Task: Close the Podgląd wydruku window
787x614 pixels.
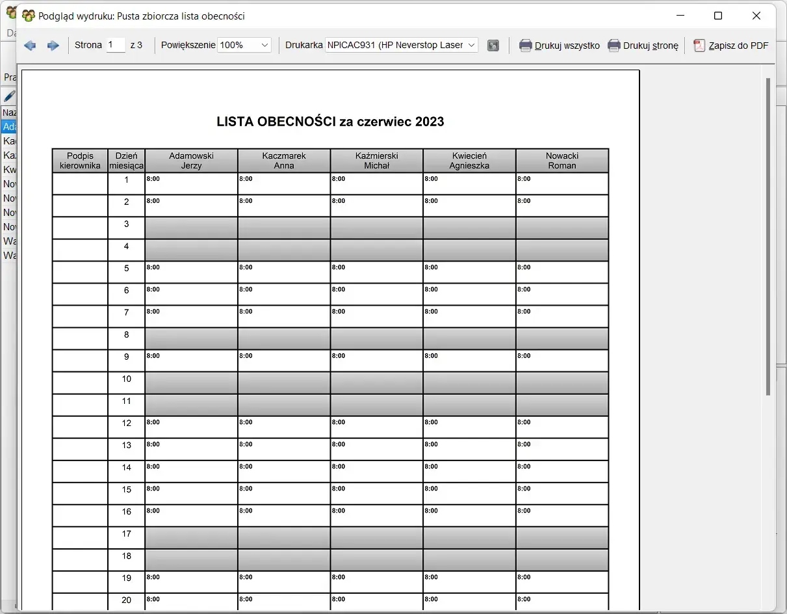Action: [x=756, y=16]
